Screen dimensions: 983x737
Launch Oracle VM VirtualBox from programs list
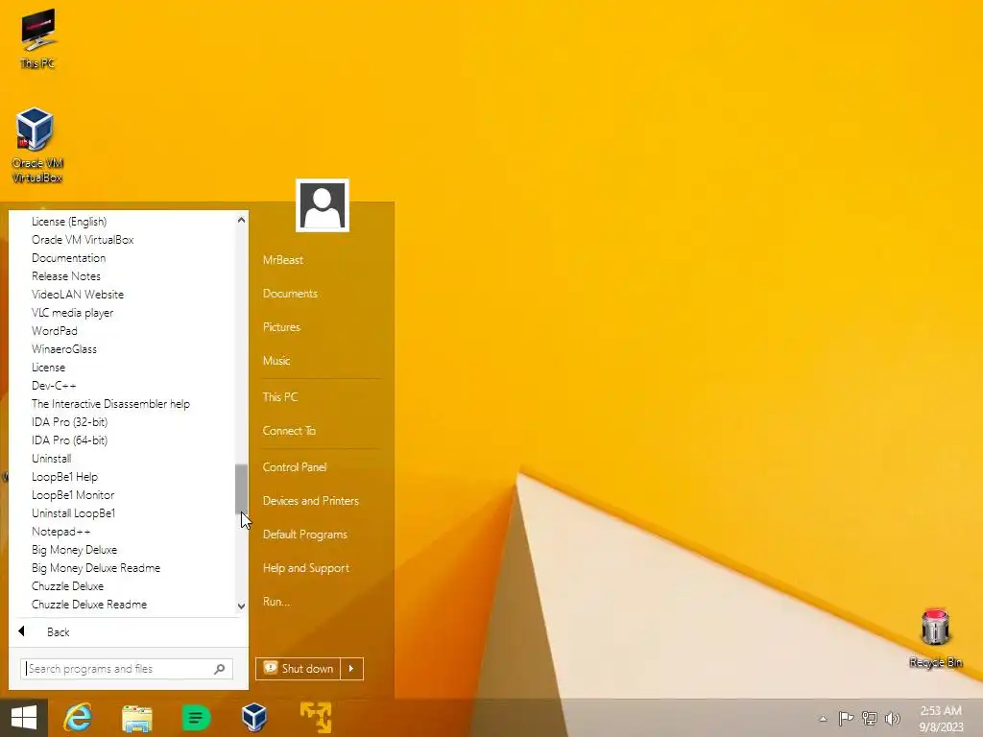click(x=83, y=239)
